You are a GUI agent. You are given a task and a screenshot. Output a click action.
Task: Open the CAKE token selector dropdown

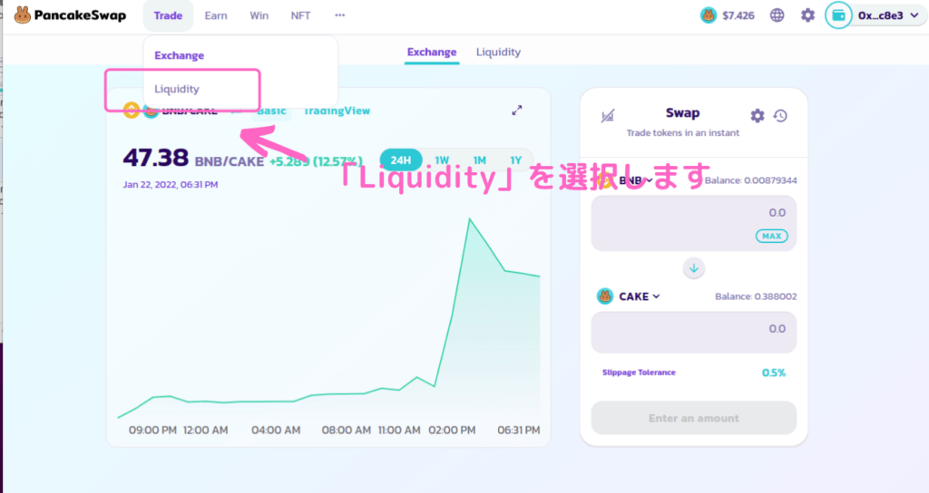[x=640, y=296]
